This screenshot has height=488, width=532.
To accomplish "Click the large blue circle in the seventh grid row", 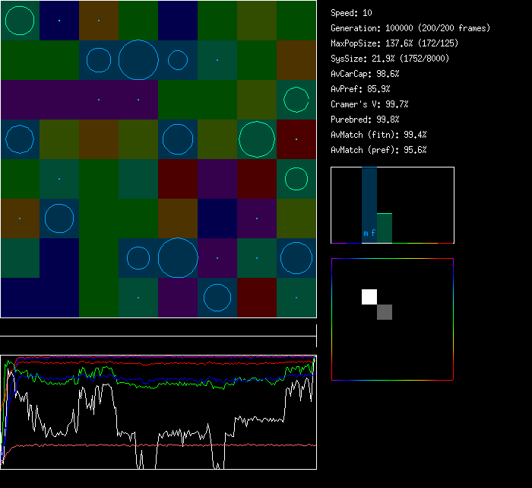I will pos(178,258).
